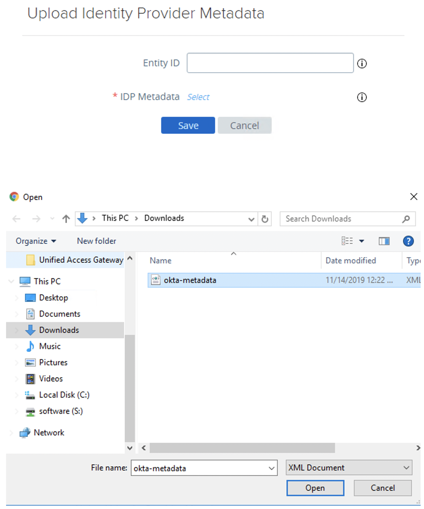Click the IDP Metadata info icon
The width and height of the screenshot is (424, 509).
[x=362, y=98]
